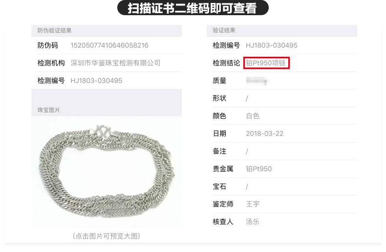Click the 深圳市华鉴珠宝检测有限公司 institution name

115,63
